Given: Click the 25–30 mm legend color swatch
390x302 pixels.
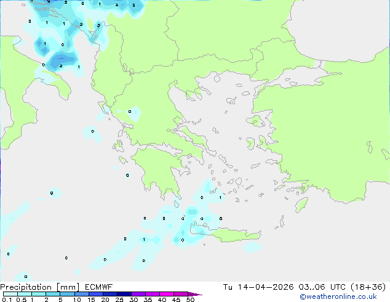Looking at the screenshot, I should pyautogui.click(x=124, y=294).
